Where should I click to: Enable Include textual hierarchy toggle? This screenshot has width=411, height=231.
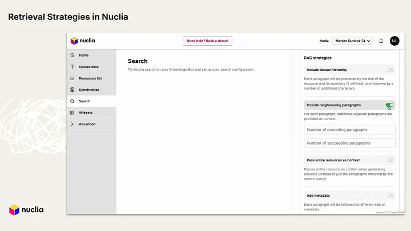click(x=389, y=70)
